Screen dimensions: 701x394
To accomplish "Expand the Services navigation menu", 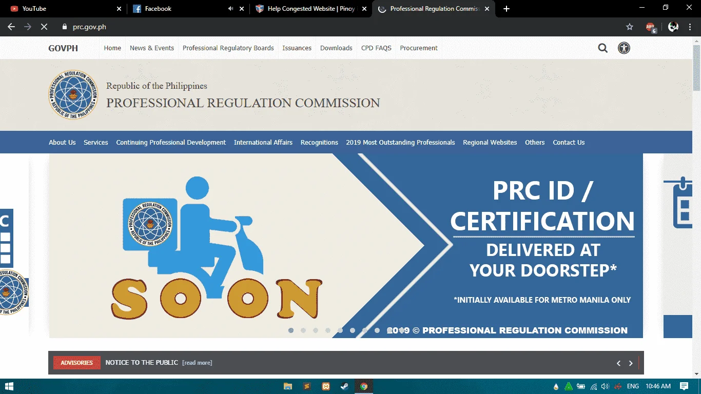I will click(96, 143).
